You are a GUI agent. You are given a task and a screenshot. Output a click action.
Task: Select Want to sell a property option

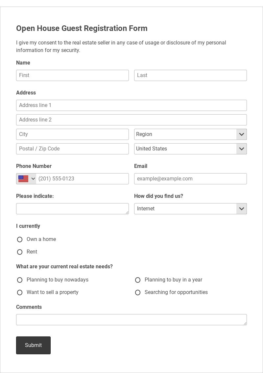coord(20,293)
